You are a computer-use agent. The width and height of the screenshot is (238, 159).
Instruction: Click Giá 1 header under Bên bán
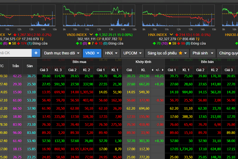pos(172,70)
